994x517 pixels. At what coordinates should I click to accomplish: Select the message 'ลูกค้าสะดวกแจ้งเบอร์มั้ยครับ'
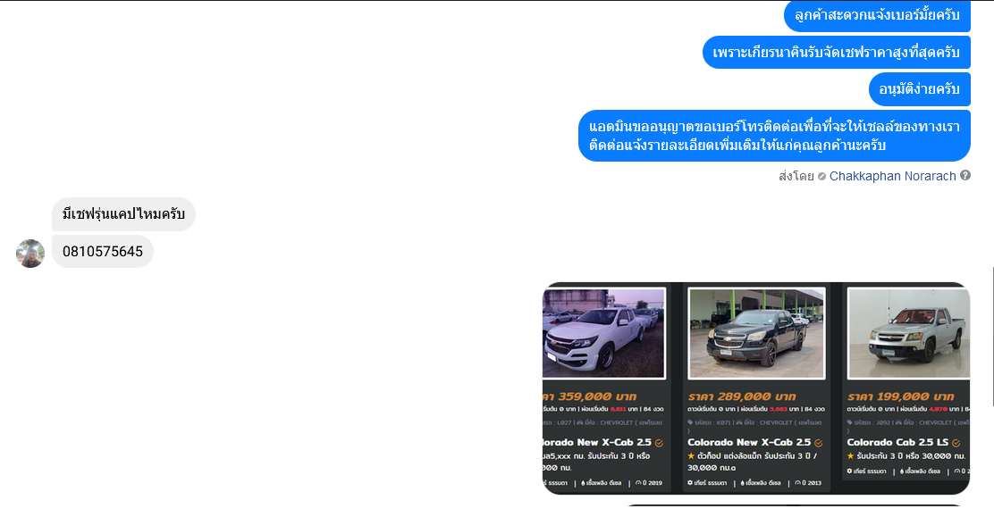(878, 15)
